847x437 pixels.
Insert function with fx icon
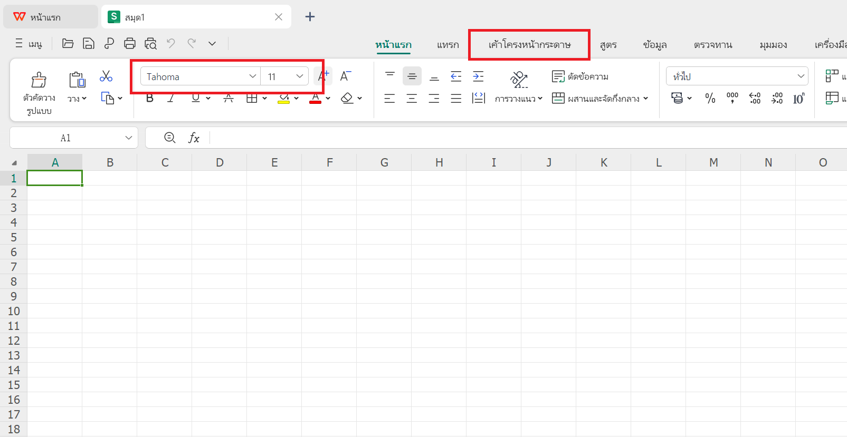tap(194, 138)
